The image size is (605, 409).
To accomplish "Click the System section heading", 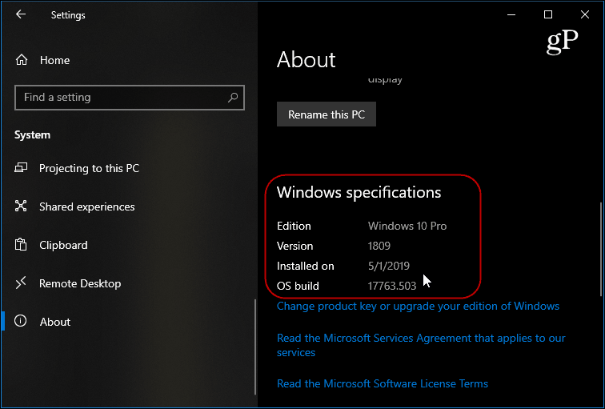I will 32,134.
